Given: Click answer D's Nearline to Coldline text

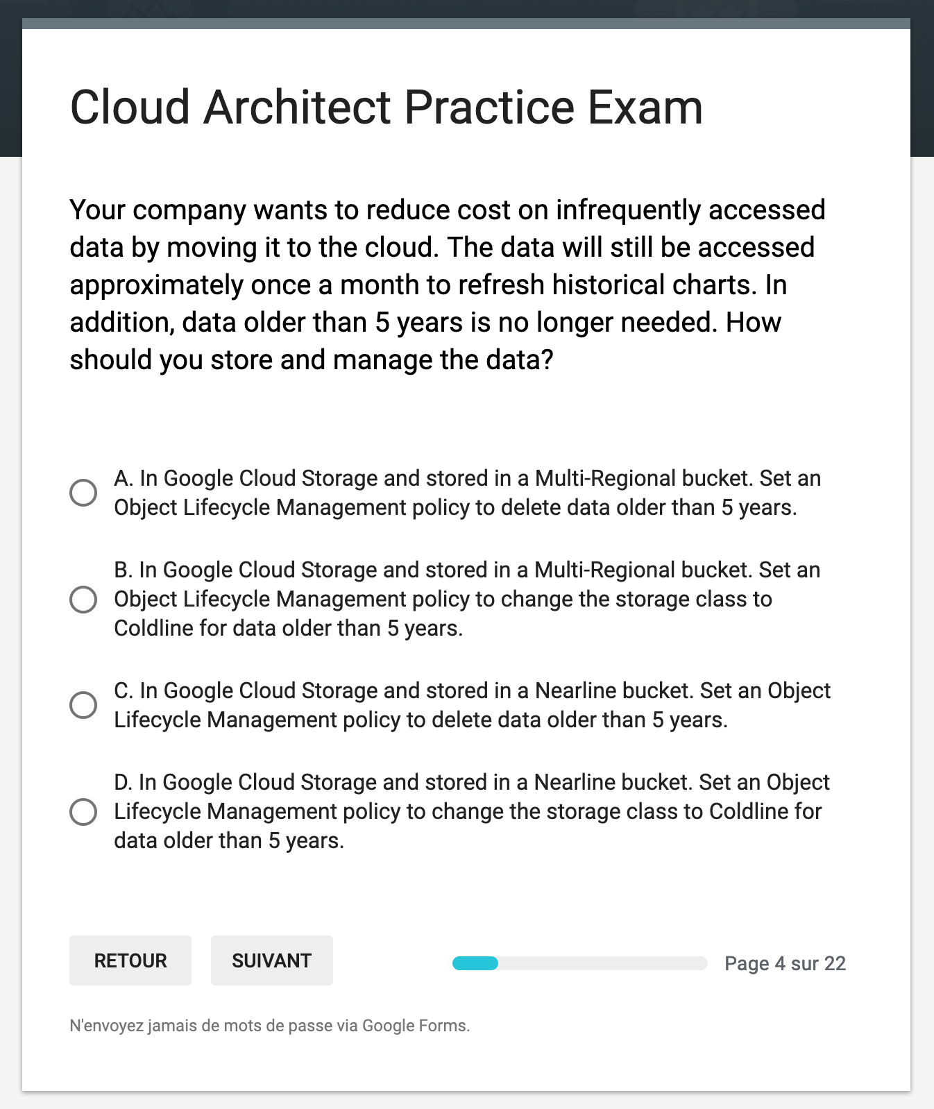Looking at the screenshot, I should [472, 811].
